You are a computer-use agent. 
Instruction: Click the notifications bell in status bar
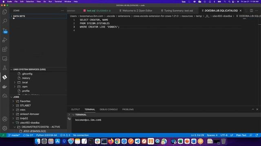(x=257, y=135)
